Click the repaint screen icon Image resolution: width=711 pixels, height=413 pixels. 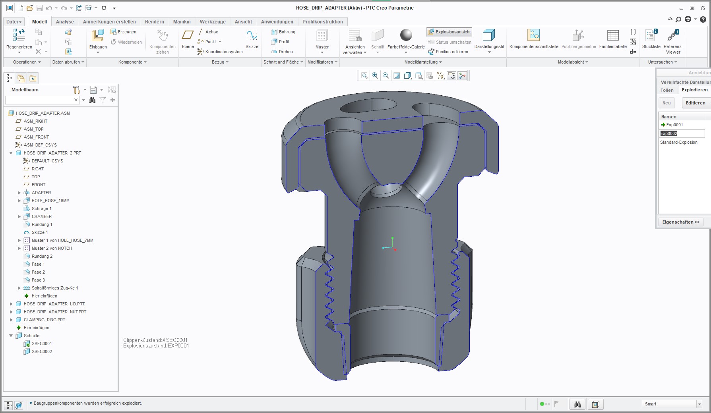(397, 75)
